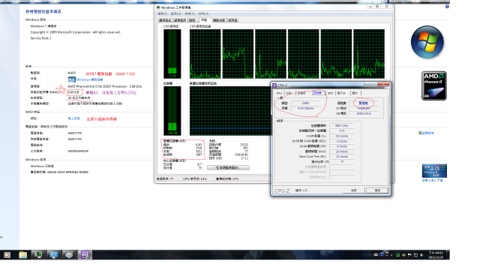
Task: Open the Windows Explorer folder icon on taskbar
Action: click(22, 255)
